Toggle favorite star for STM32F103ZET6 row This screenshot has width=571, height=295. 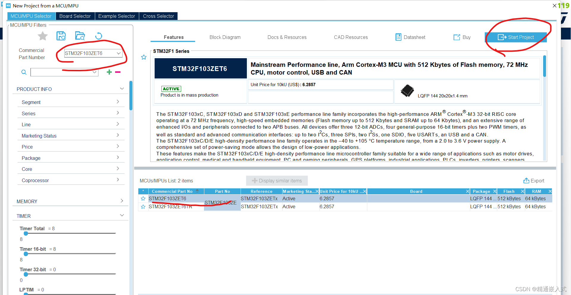[143, 198]
